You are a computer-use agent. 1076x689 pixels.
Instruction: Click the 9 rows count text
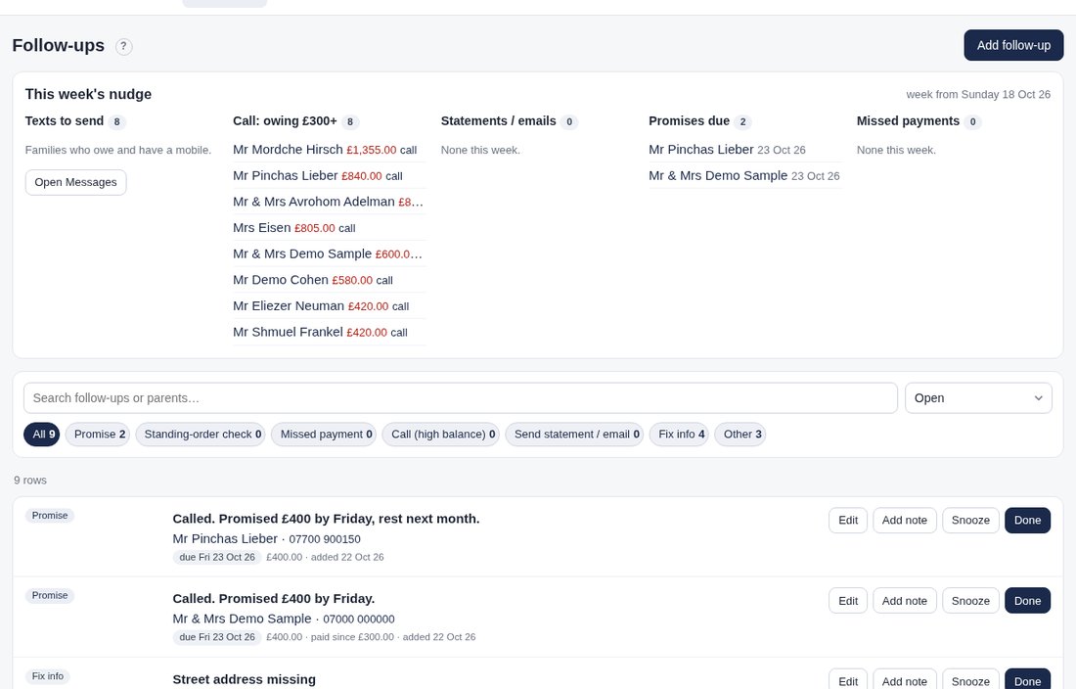30,481
